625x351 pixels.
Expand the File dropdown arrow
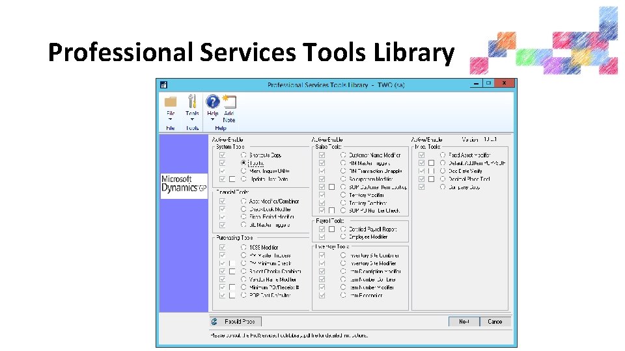[x=170, y=120]
